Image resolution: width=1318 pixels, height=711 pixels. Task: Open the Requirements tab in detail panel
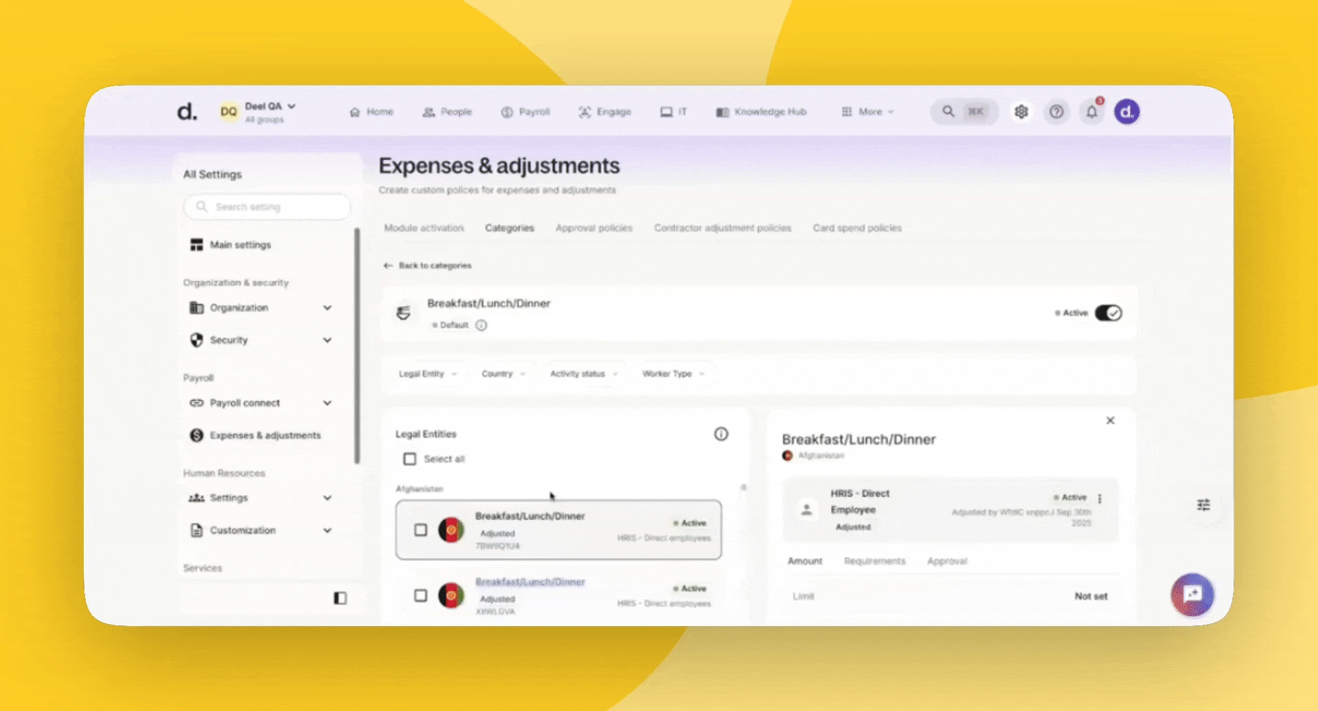874,561
